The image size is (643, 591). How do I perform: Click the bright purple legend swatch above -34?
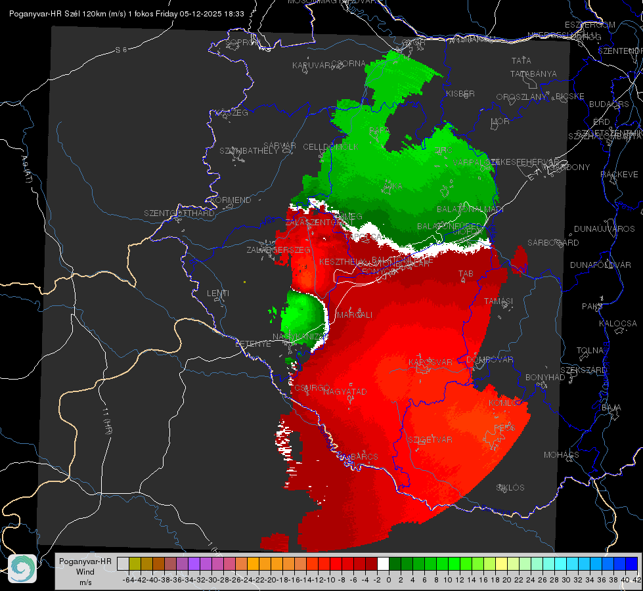pyautogui.click(x=194, y=563)
